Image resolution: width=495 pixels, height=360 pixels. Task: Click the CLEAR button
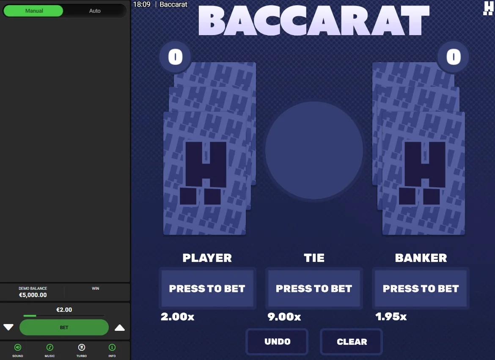351,342
